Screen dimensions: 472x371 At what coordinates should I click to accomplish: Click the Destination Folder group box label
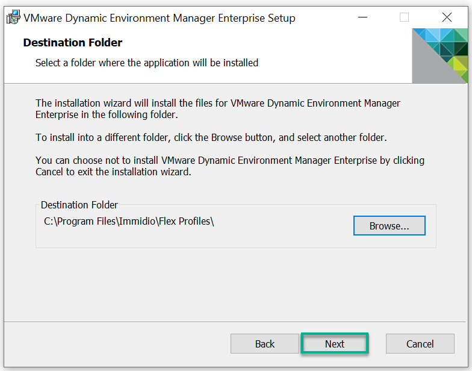tap(79, 205)
